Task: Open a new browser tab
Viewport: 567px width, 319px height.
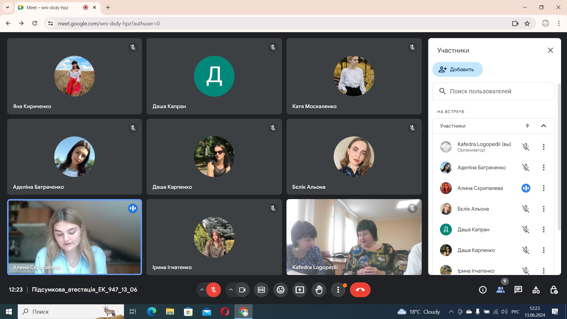Action: 108,7
